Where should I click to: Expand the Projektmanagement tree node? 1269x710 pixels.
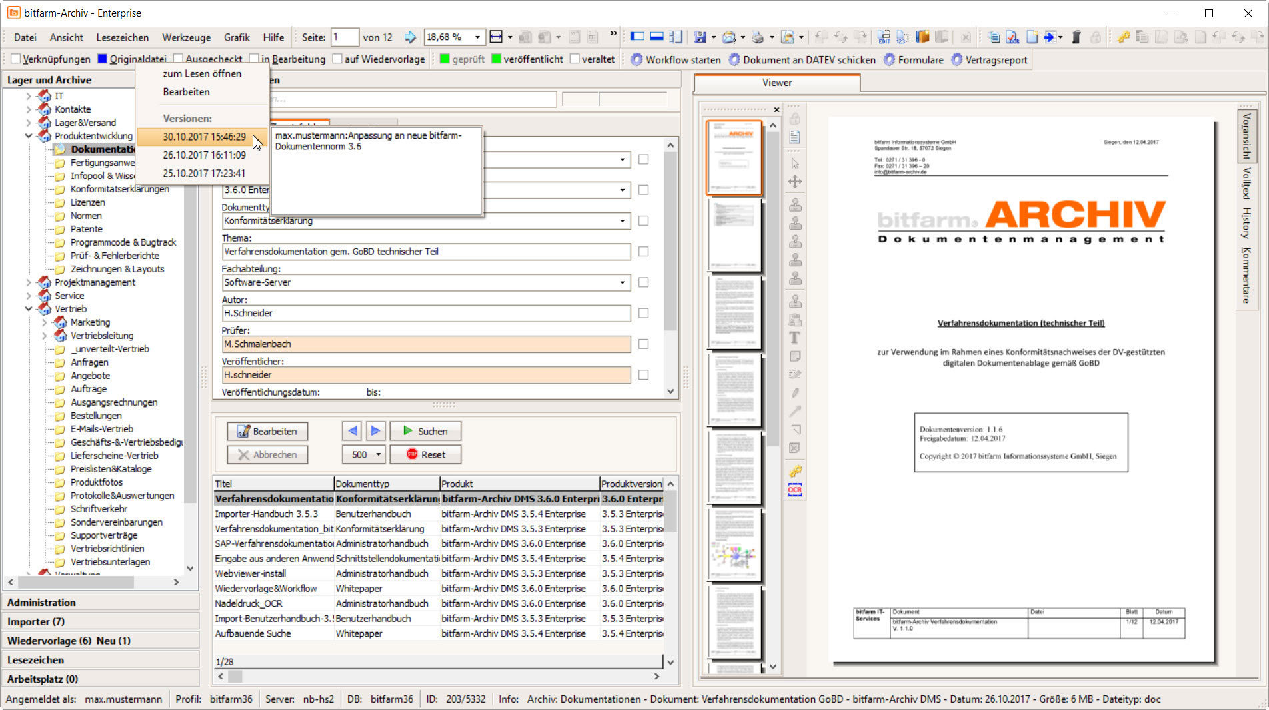[x=29, y=282]
